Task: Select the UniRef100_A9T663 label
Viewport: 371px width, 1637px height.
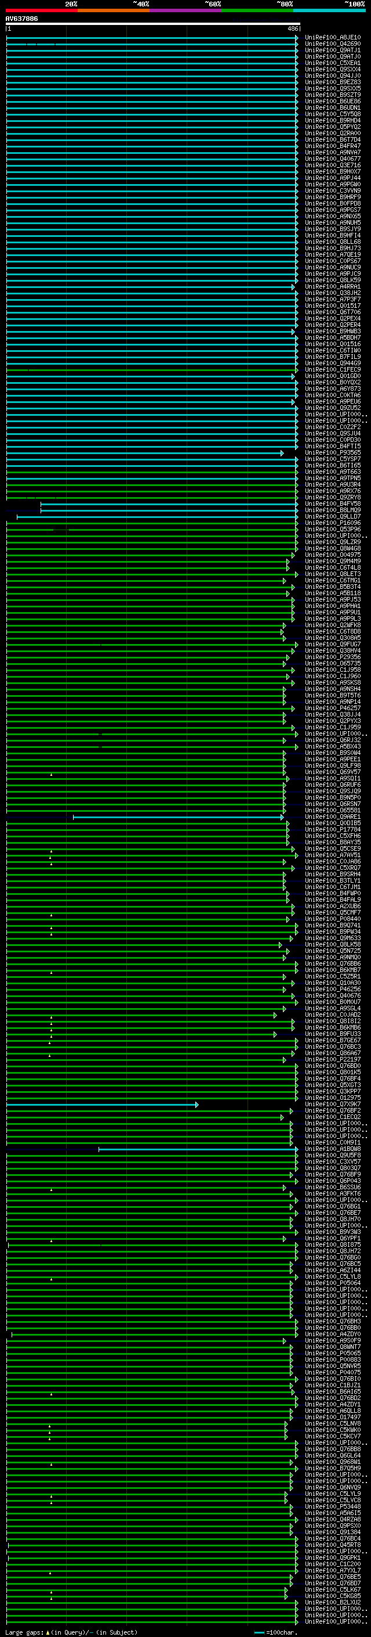Action: [333, 472]
